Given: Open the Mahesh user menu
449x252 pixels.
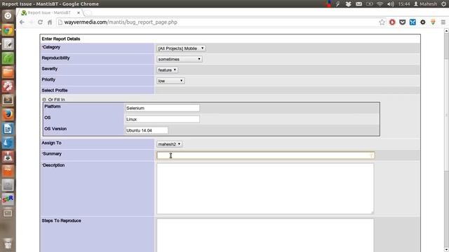Looking at the screenshot, I should [425, 4].
